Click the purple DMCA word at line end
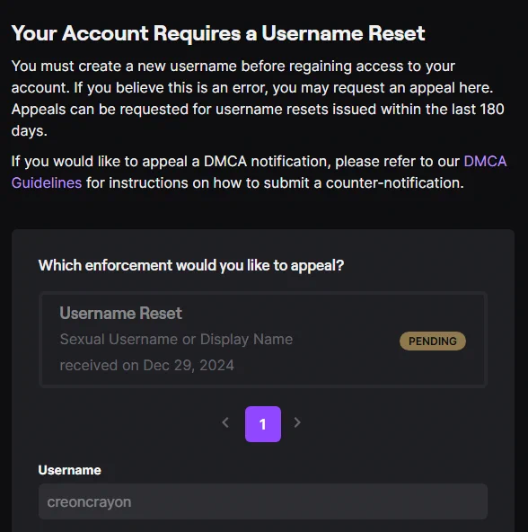The width and height of the screenshot is (528, 532). click(485, 162)
